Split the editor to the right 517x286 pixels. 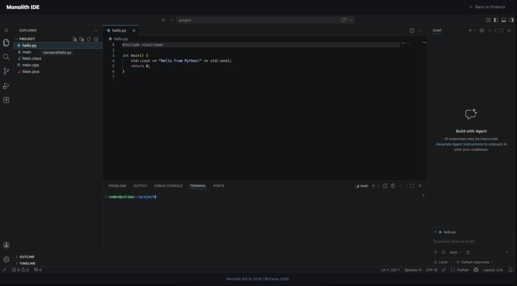(412, 30)
